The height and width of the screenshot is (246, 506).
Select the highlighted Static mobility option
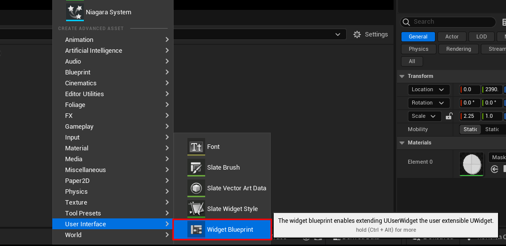[470, 129]
